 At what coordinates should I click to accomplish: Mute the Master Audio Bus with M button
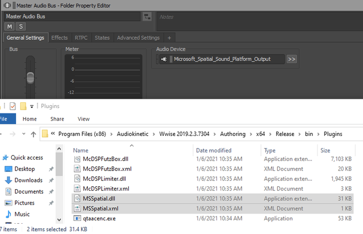(10, 27)
